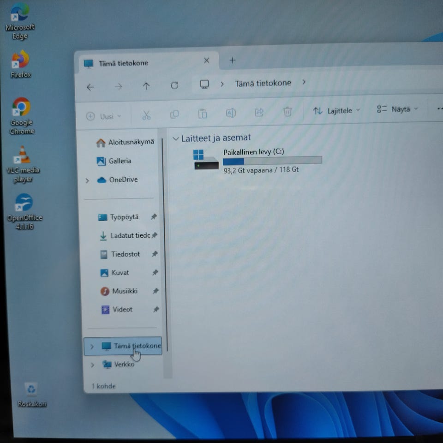The image size is (443, 443).
Task: Unpin Kuvat via its pin icon
Action: (155, 272)
